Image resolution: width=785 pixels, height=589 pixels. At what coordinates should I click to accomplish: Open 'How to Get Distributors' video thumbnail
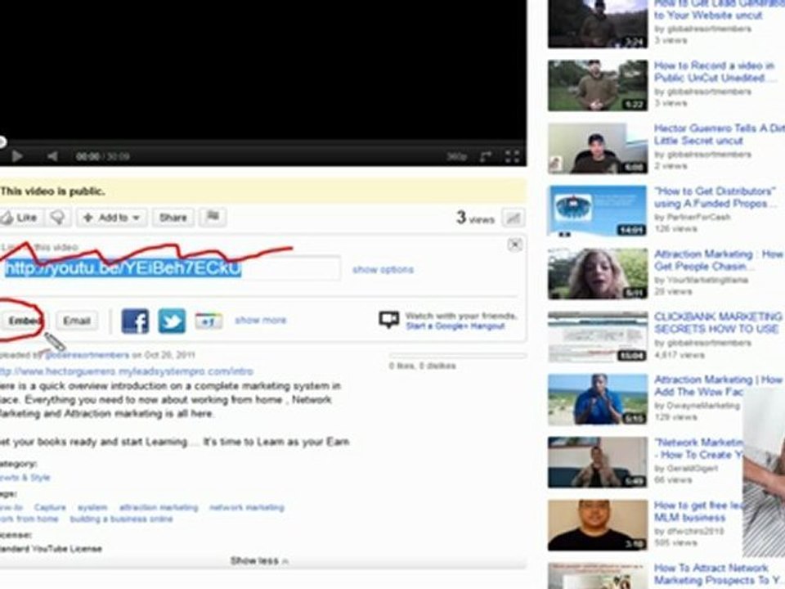[x=598, y=211]
